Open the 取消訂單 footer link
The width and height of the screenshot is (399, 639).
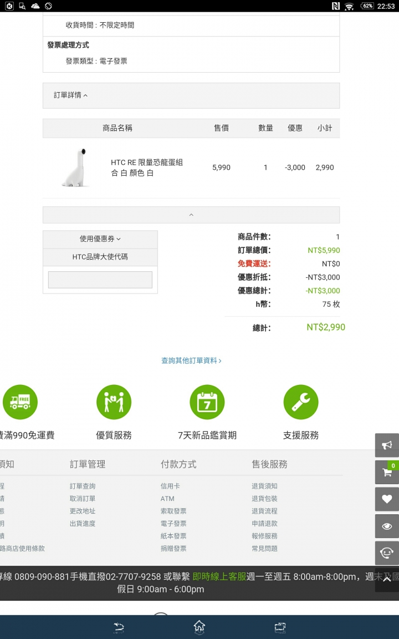[83, 499]
